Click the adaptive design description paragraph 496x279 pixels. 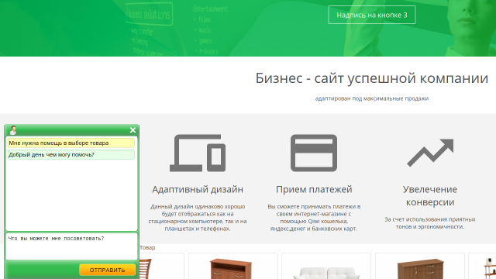[198, 217]
